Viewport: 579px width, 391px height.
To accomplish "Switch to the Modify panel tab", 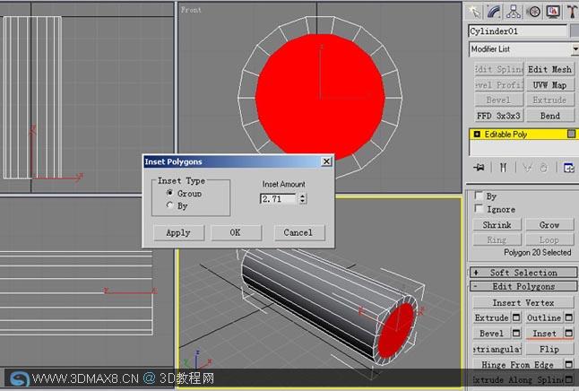I will tap(494, 12).
